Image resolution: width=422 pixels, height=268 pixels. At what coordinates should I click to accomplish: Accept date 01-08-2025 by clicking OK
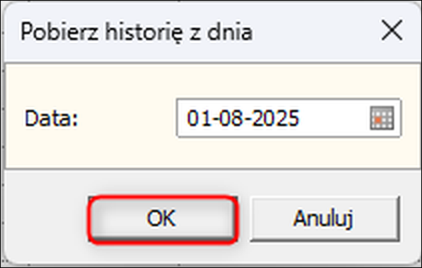click(x=161, y=219)
